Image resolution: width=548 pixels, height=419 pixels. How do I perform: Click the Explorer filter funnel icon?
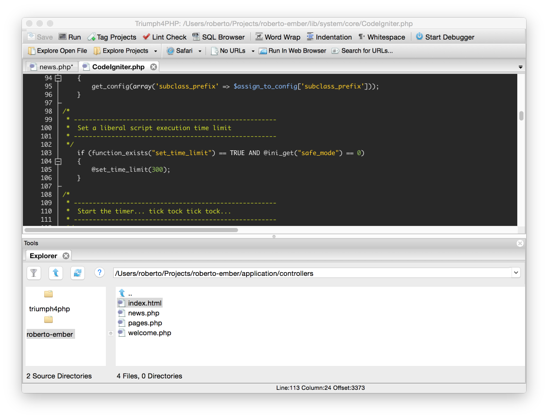34,273
